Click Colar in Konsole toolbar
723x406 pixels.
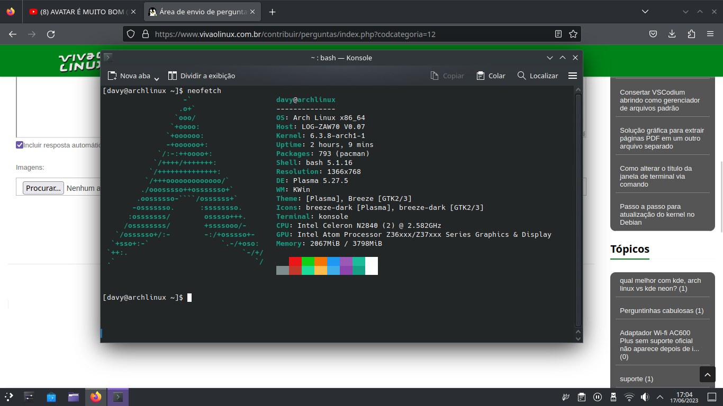[491, 76]
